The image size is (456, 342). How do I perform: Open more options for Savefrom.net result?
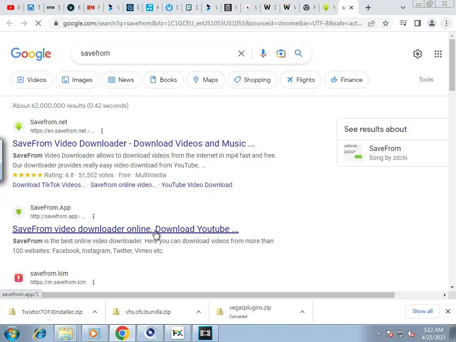(102, 131)
